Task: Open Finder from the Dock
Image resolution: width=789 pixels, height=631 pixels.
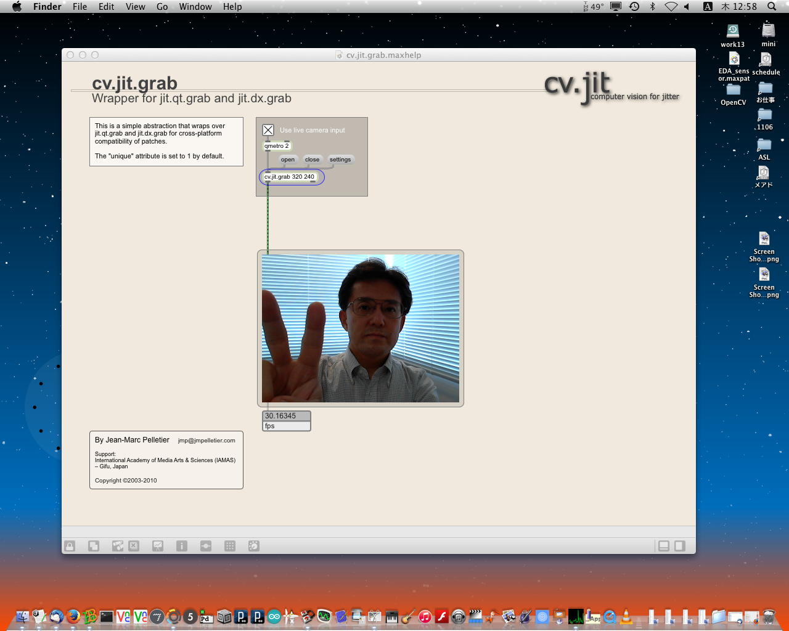Action: click(23, 616)
